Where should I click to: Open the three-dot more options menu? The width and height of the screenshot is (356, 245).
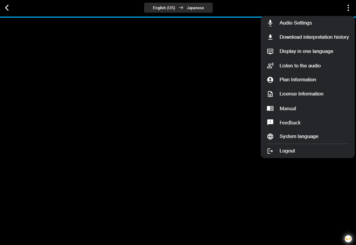[x=348, y=8]
